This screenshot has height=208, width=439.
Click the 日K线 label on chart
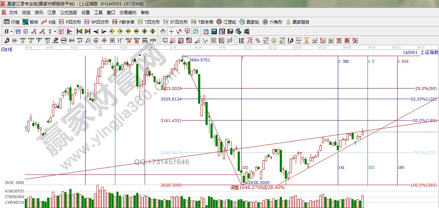(x=6, y=49)
